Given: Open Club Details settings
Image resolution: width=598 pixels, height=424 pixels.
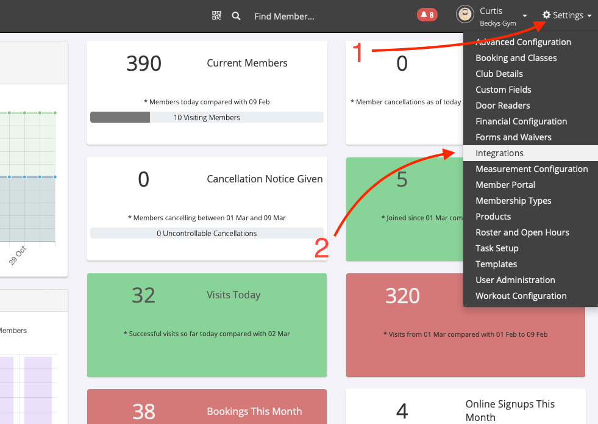Looking at the screenshot, I should (499, 74).
